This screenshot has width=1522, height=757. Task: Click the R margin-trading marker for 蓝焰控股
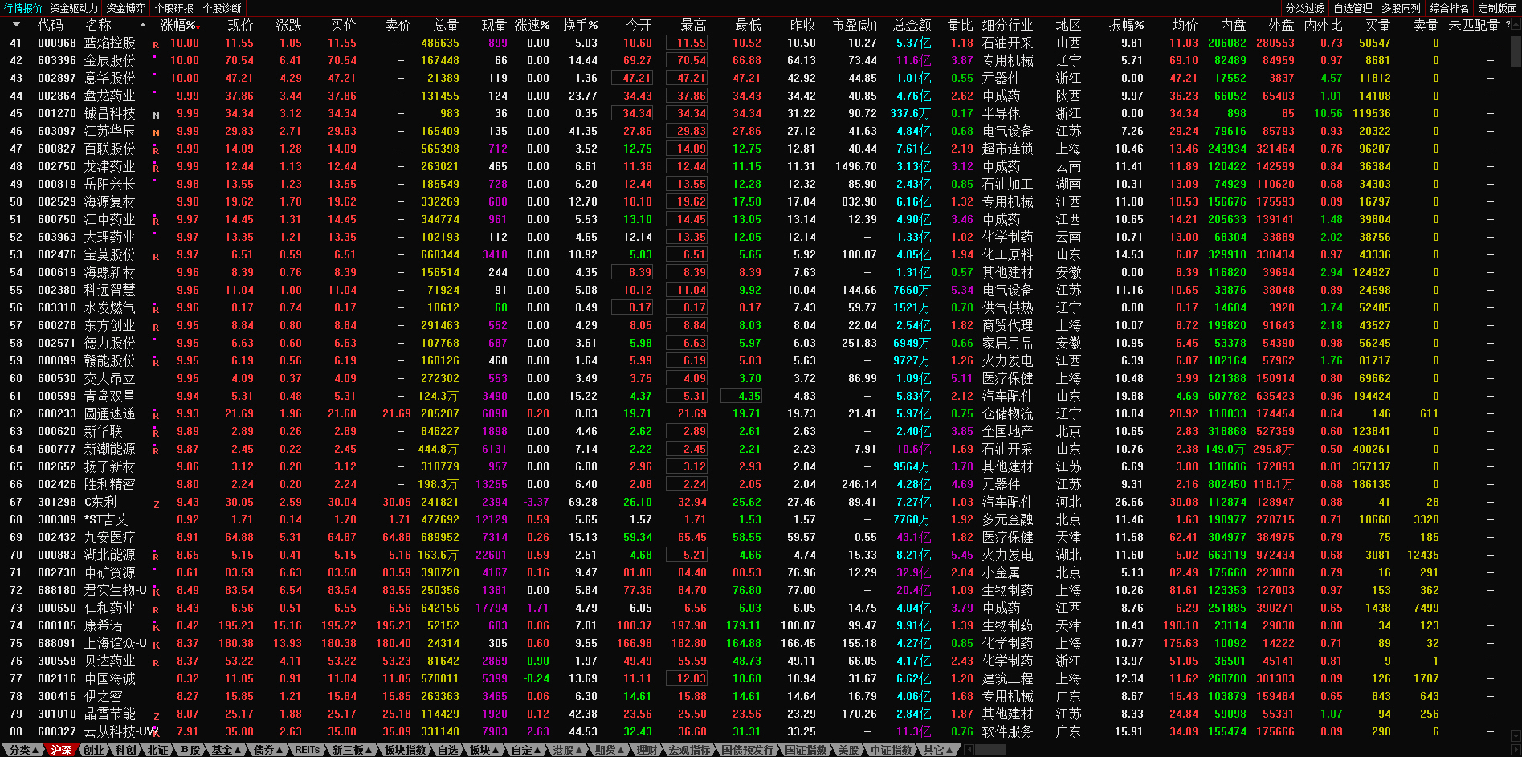point(156,45)
